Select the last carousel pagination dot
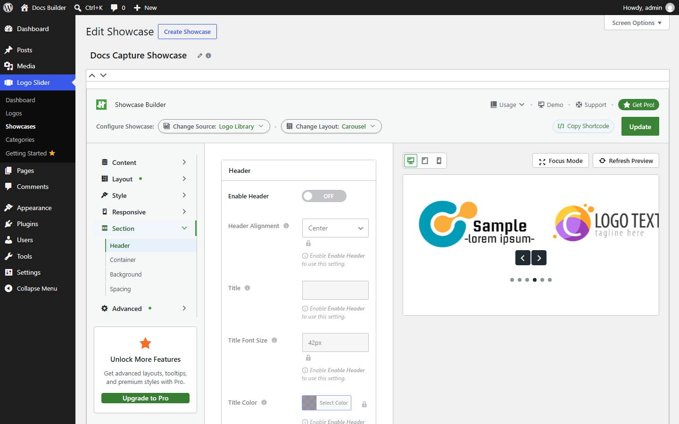The height and width of the screenshot is (424, 679). (550, 280)
